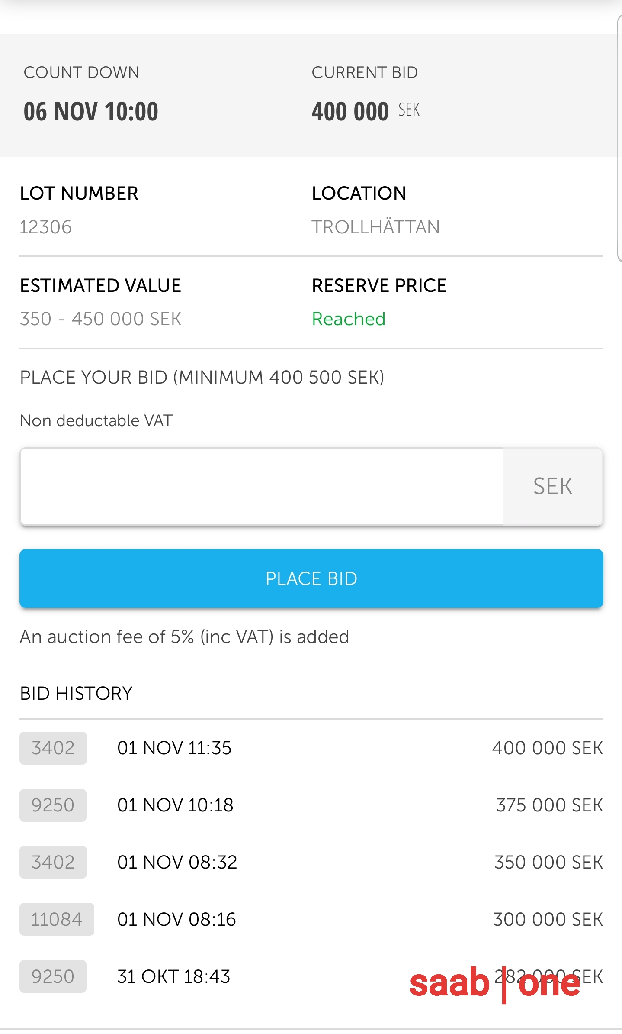The width and height of the screenshot is (622, 1034).
Task: Click the 300 000 SEK bid entry
Action: [548, 919]
